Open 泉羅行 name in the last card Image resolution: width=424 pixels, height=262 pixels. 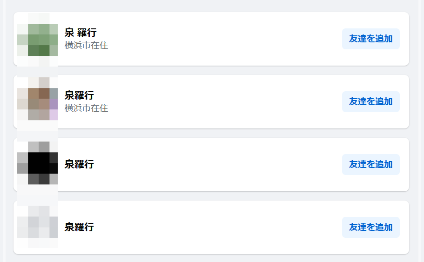coord(79,227)
